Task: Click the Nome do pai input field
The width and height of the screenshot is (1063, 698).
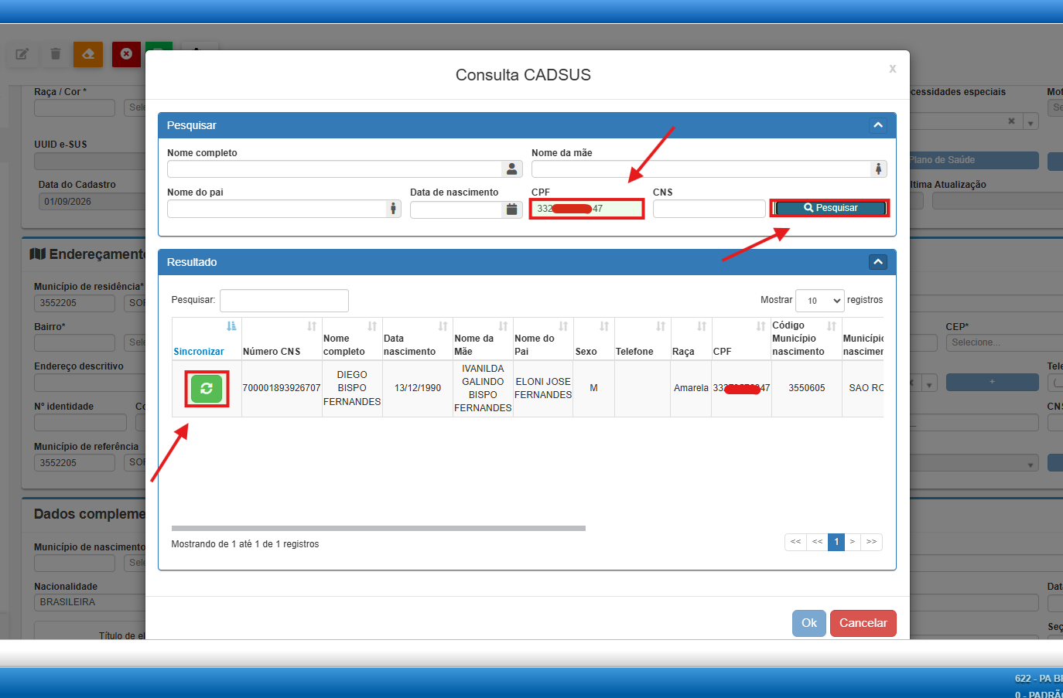Action: point(276,209)
